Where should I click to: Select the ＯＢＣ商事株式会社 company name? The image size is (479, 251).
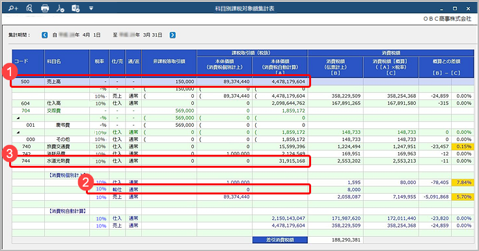pyautogui.click(x=447, y=19)
